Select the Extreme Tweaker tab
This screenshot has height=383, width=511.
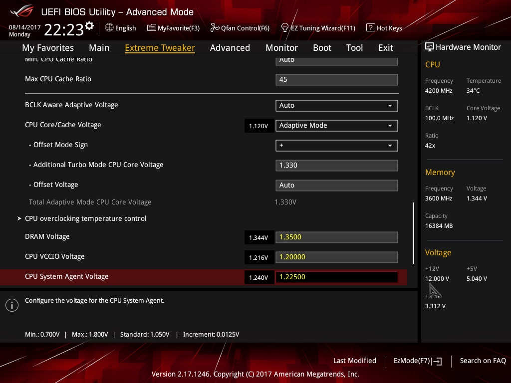click(x=160, y=48)
